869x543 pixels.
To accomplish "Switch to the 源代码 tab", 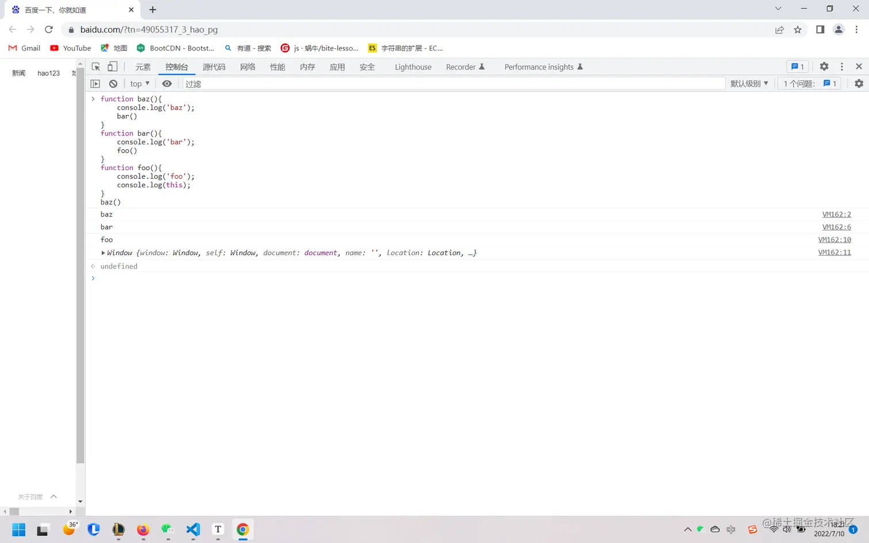I will pos(214,67).
